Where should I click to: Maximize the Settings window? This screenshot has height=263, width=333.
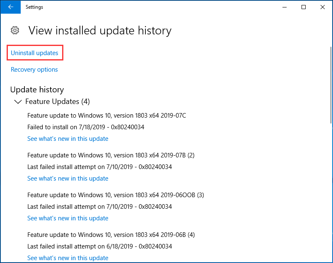304,7
